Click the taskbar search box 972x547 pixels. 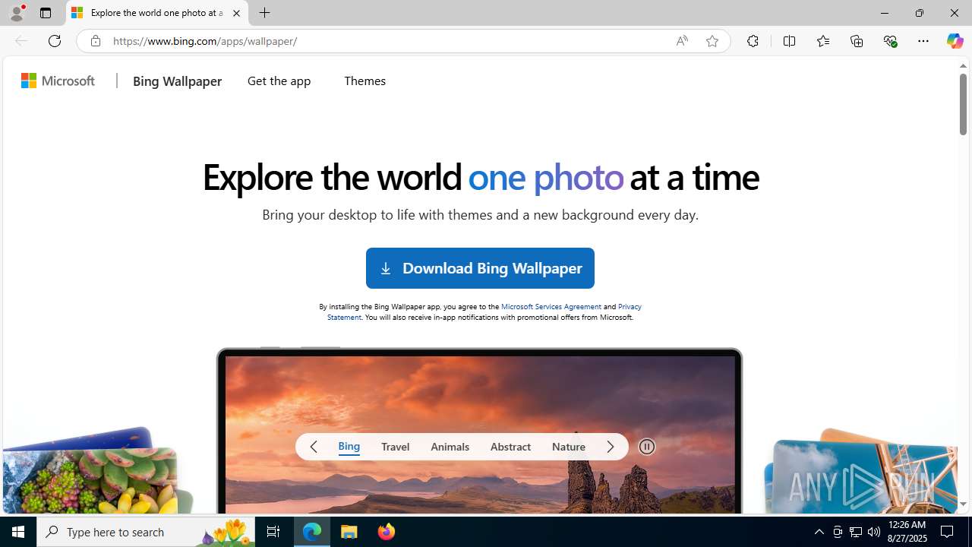[146, 532]
